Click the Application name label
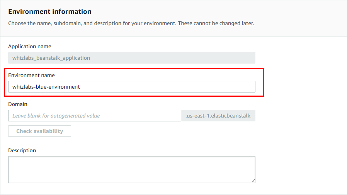The image size is (347, 195). coord(30,46)
